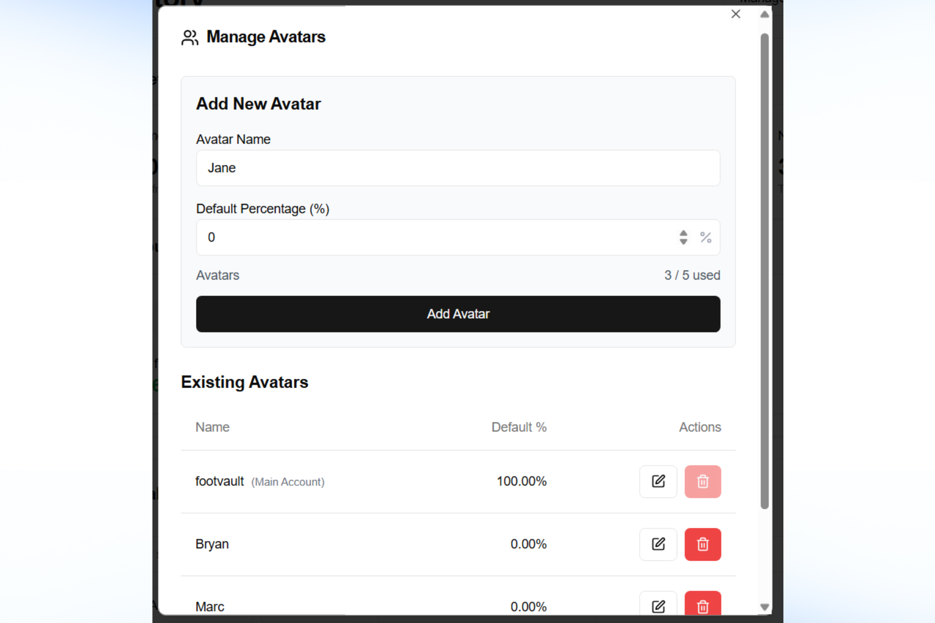Open editing for the footvault avatar
Screen dimensions: 935x623
(658, 481)
